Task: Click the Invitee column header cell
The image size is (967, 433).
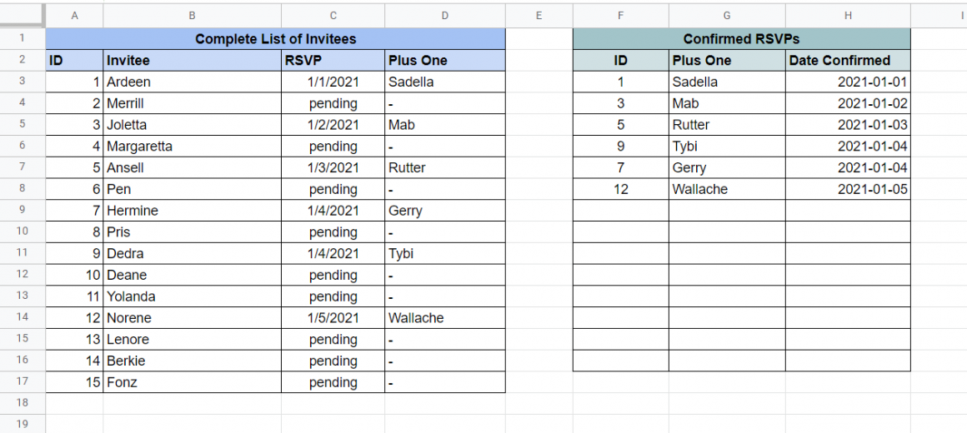Action: [x=192, y=61]
